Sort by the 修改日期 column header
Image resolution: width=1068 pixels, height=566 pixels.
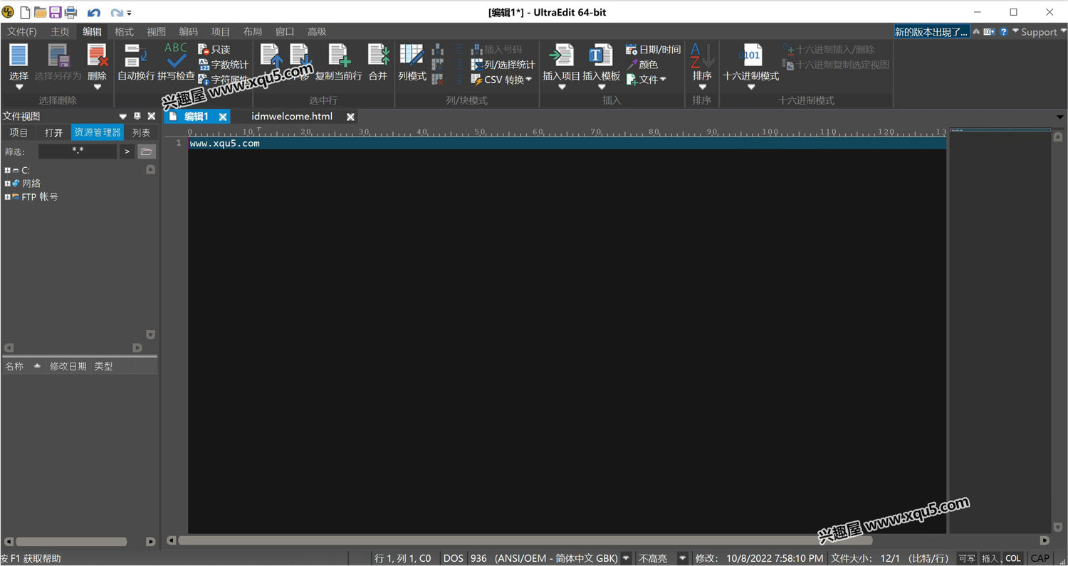pos(68,366)
